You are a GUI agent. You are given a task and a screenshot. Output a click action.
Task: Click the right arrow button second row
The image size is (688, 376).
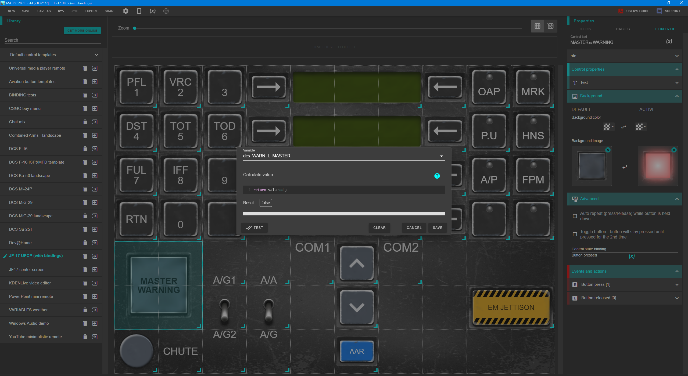[x=268, y=131]
